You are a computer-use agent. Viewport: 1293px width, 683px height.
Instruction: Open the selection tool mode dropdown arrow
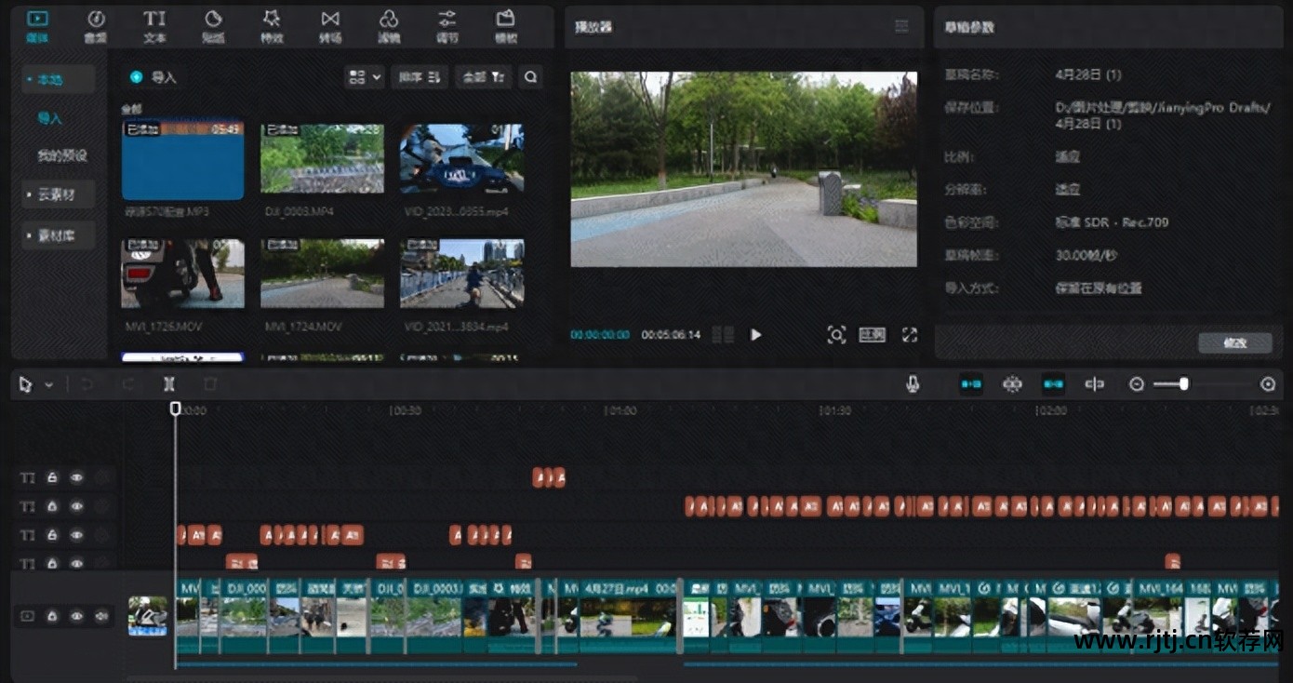(49, 385)
